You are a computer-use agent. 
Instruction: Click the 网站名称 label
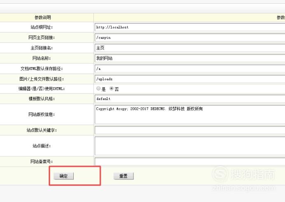(x=42, y=58)
